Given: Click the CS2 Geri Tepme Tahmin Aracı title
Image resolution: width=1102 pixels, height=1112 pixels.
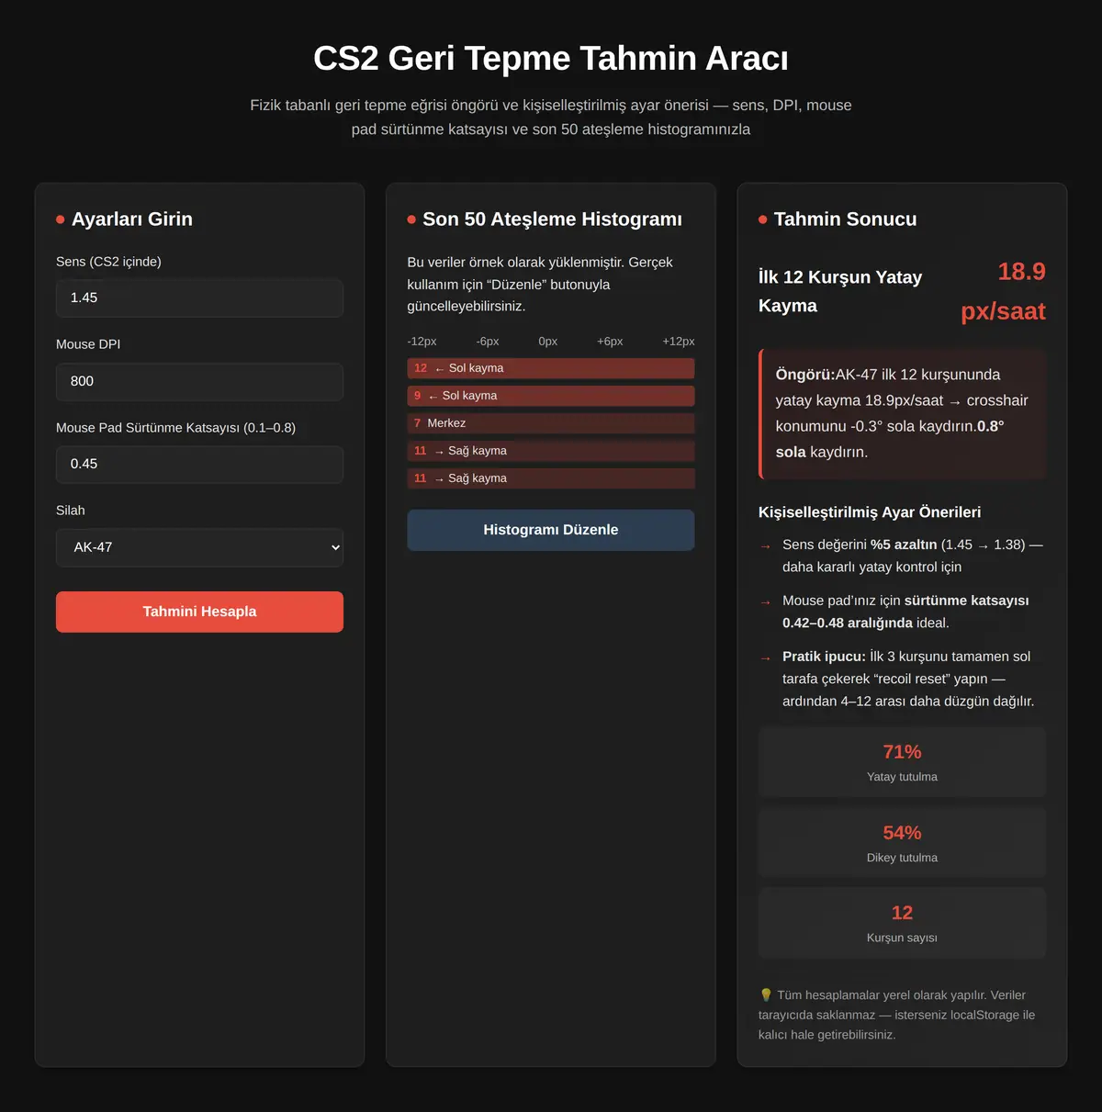Looking at the screenshot, I should click(x=551, y=58).
